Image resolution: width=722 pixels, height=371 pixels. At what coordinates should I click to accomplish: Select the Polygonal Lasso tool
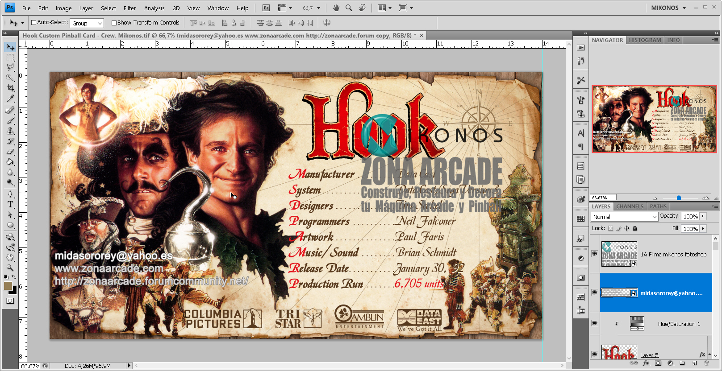(x=10, y=67)
